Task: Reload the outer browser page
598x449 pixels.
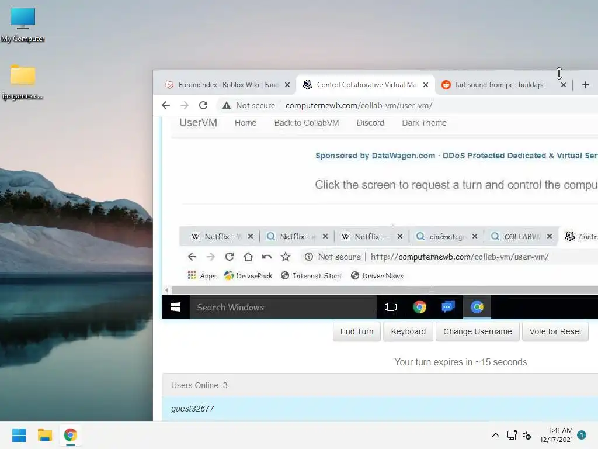Action: (203, 105)
